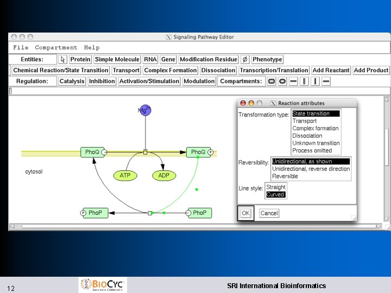This screenshot has width=391, height=293.
Task: Select the arrow pointer tool
Action: [62, 59]
